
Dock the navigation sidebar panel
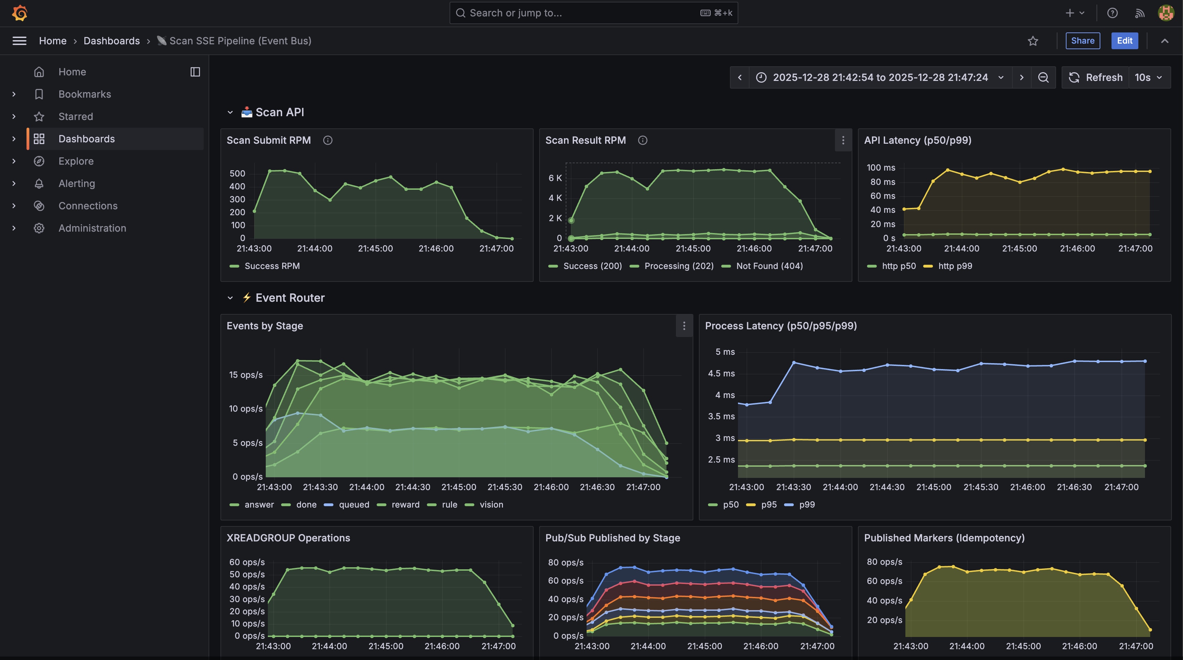pos(195,72)
